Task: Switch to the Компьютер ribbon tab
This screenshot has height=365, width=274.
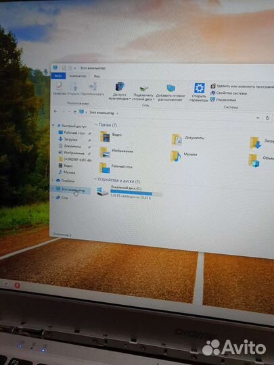Action: coord(78,76)
